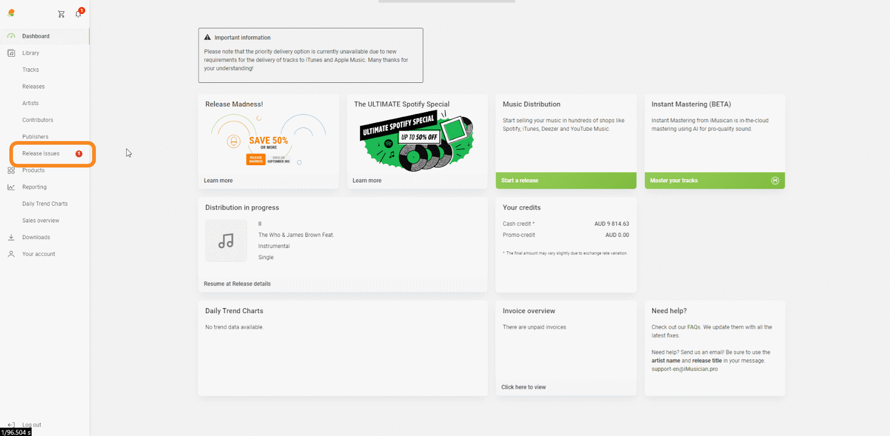
Task: Click the Start a release button
Action: tap(566, 180)
